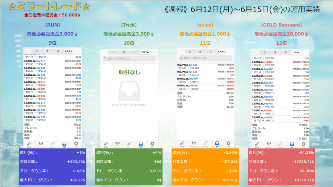Screen dimensions: 333x187
Task: Open Trade icon in Trick panel
Action: tap(129, 144)
